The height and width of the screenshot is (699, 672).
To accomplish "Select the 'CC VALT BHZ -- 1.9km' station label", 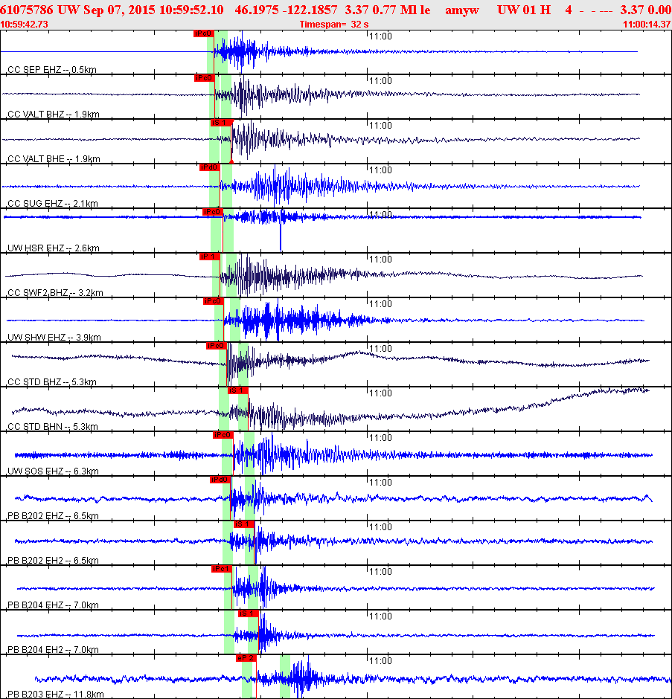I will click(x=54, y=114).
